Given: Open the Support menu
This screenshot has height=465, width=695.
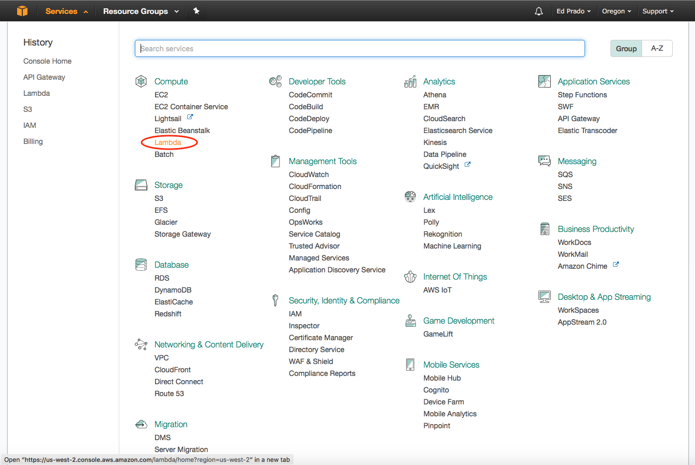Looking at the screenshot, I should click(x=658, y=11).
